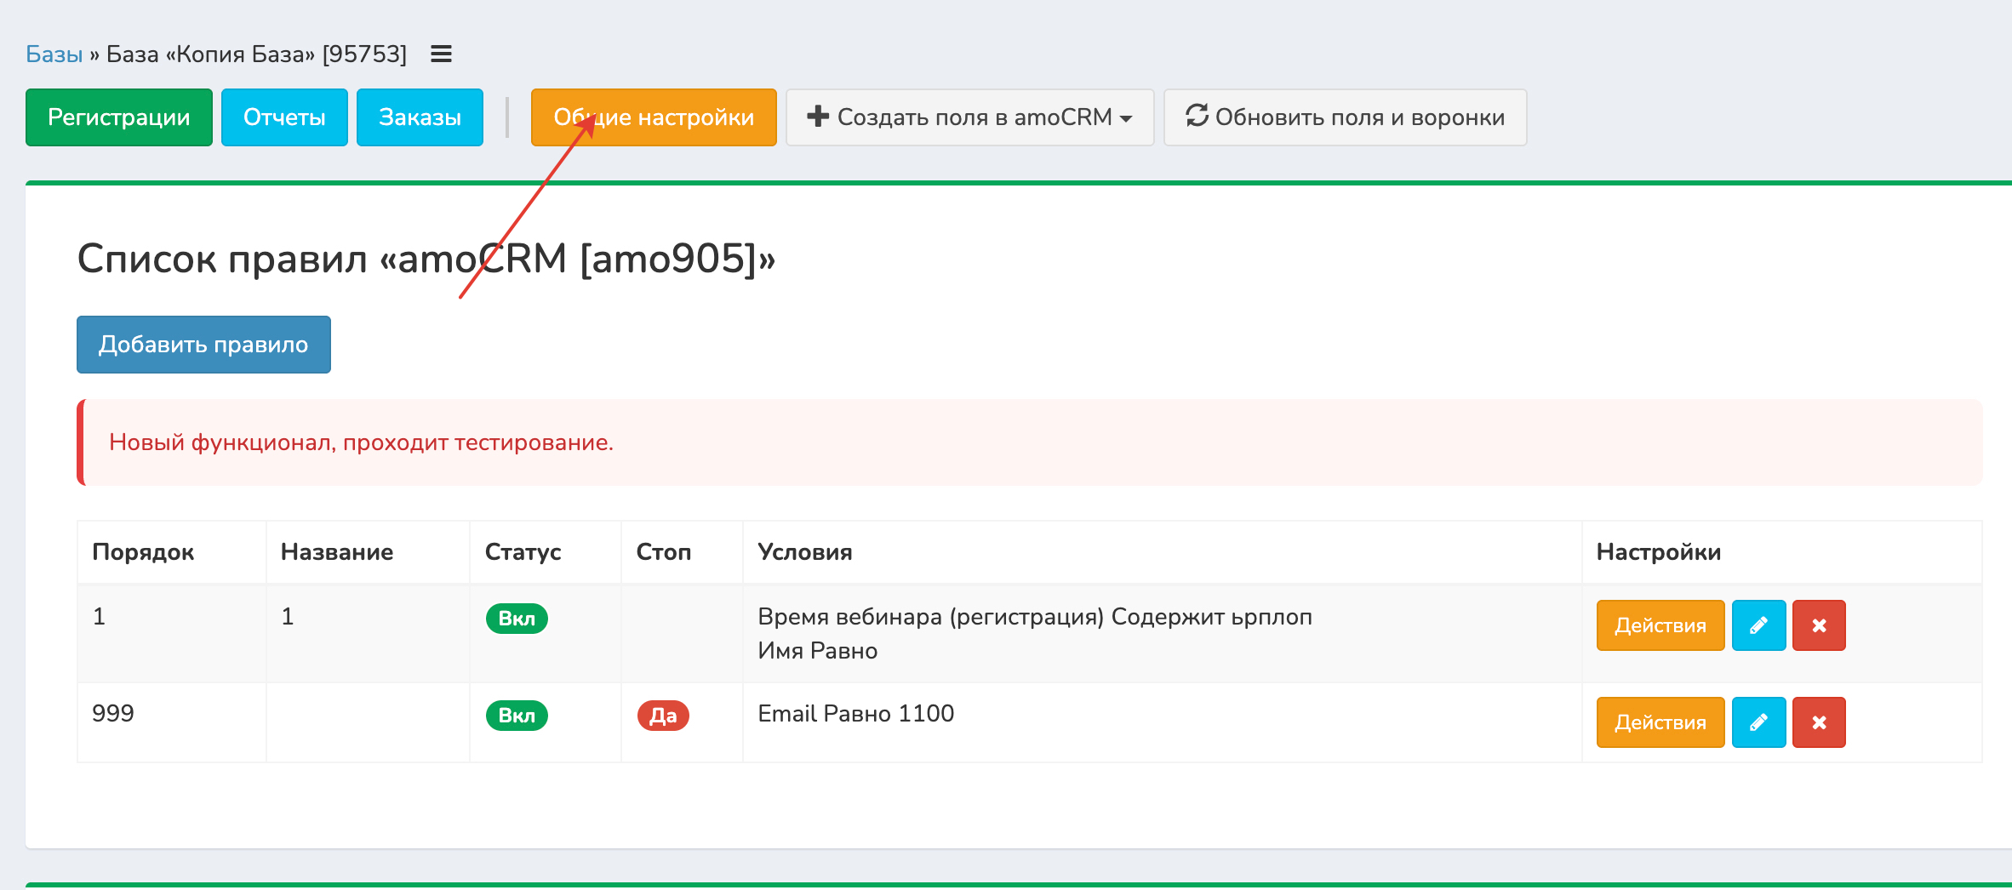Click the plus icon in Создать поля button
The image size is (2012, 890).
pyautogui.click(x=817, y=117)
